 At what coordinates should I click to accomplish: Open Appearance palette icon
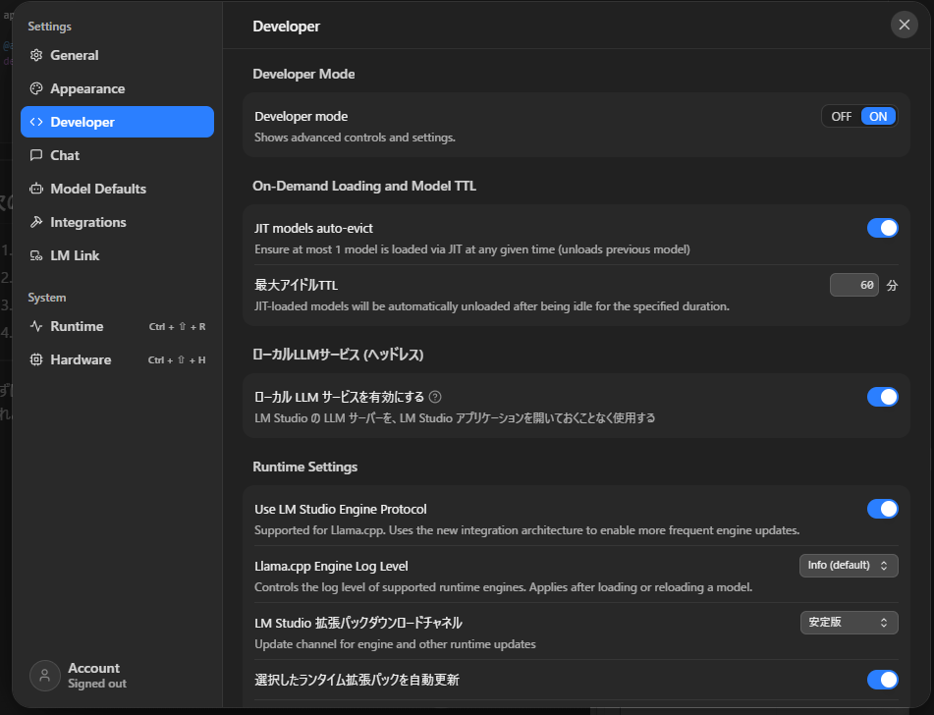pos(36,88)
